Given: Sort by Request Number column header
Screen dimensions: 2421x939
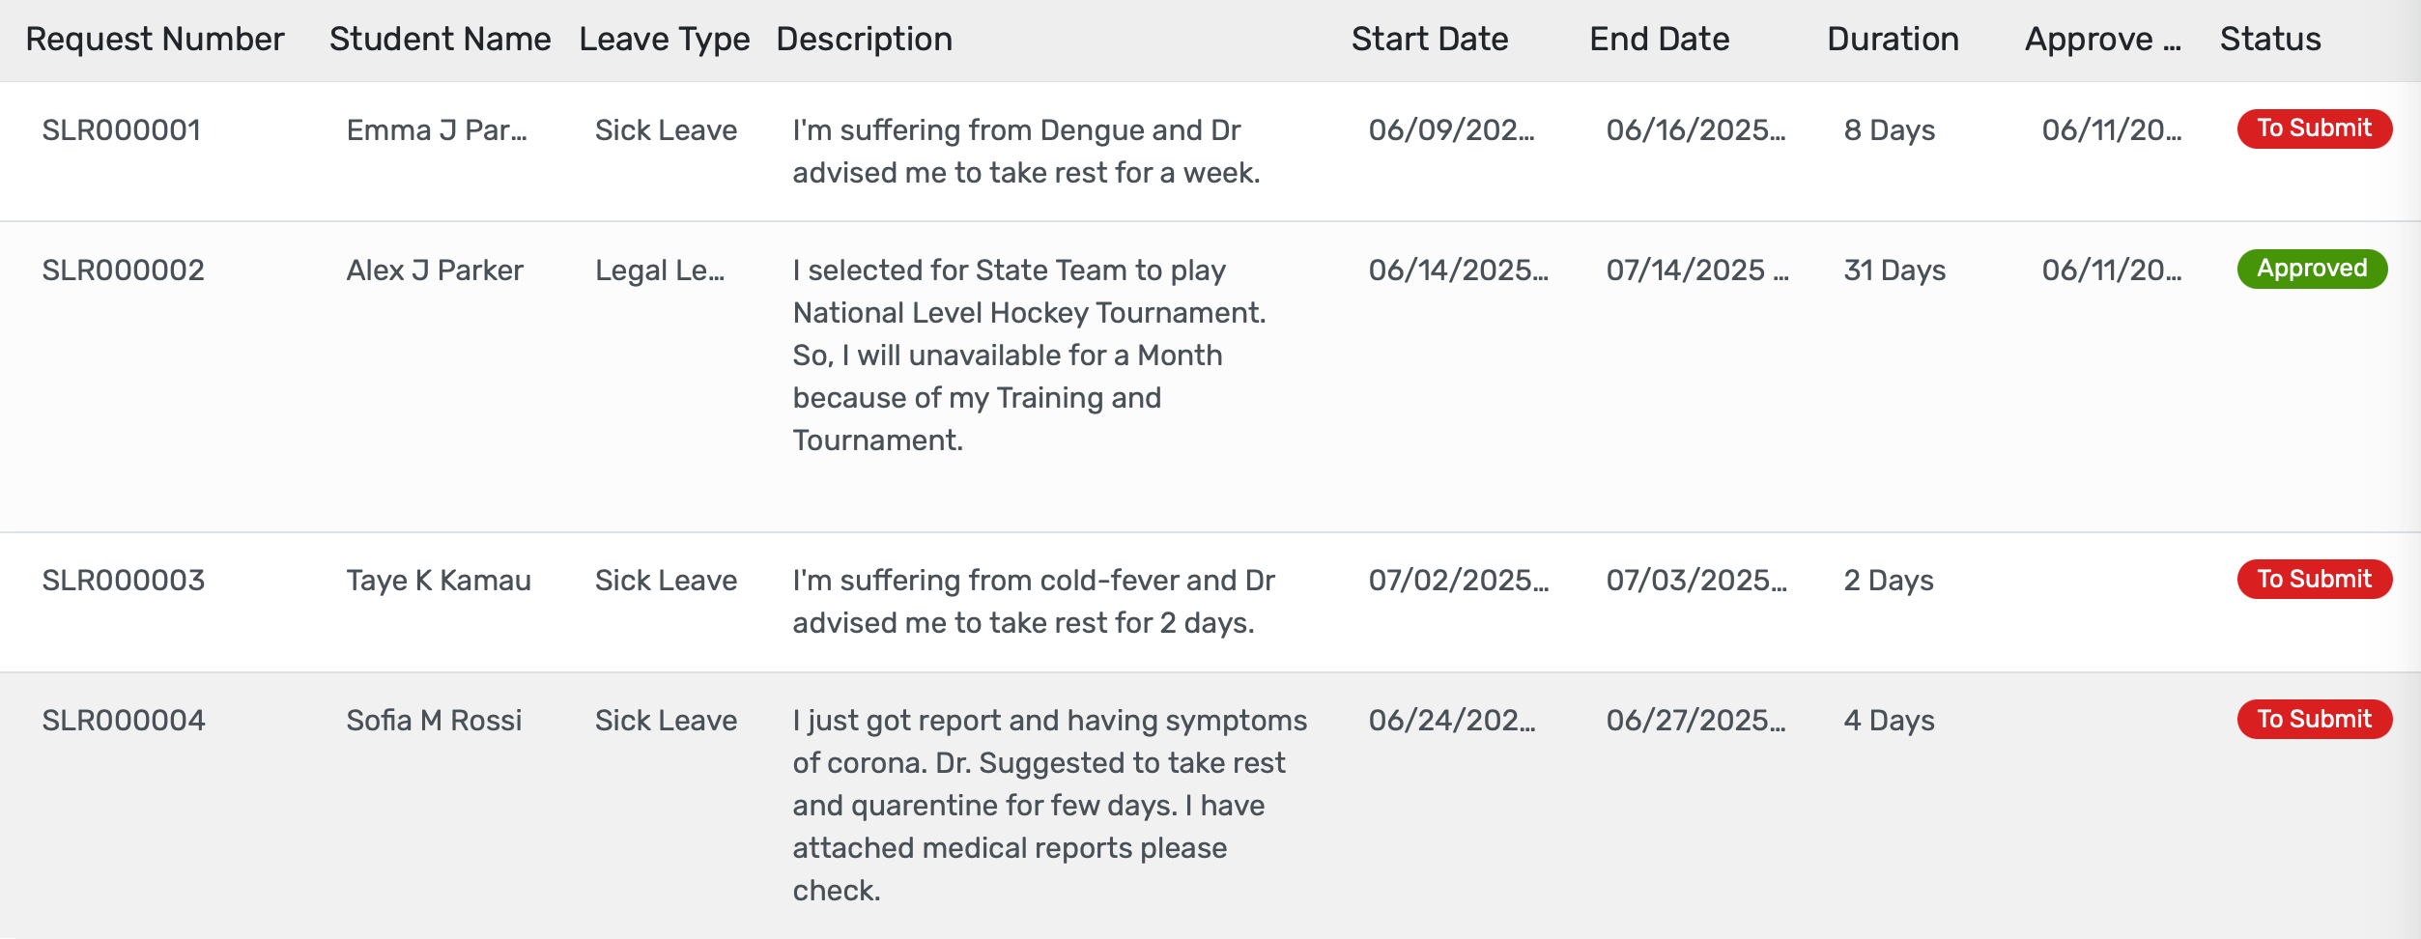Looking at the screenshot, I should pyautogui.click(x=155, y=40).
